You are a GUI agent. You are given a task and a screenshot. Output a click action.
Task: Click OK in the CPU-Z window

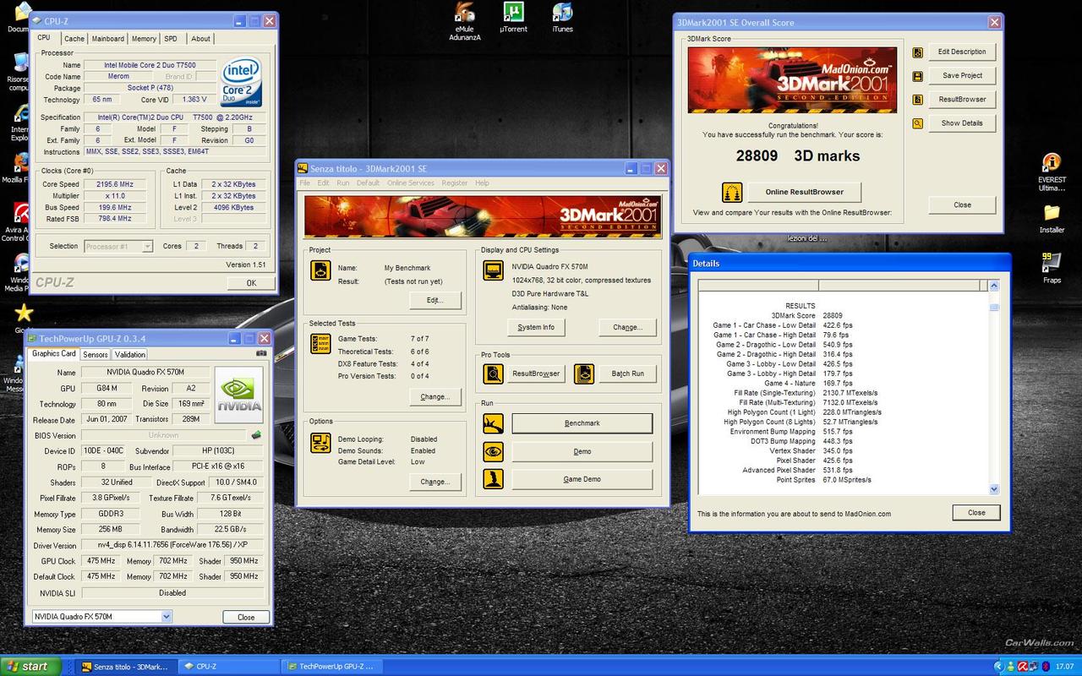coord(251,283)
